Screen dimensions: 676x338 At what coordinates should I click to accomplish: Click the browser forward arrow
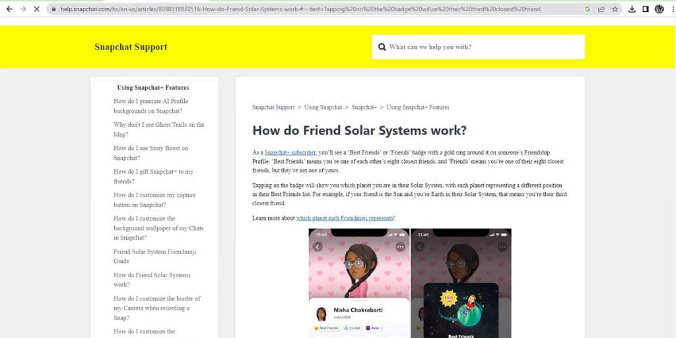pyautogui.click(x=23, y=9)
